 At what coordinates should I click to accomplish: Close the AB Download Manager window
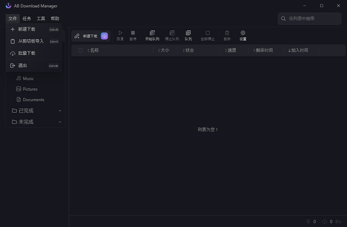[339, 5]
